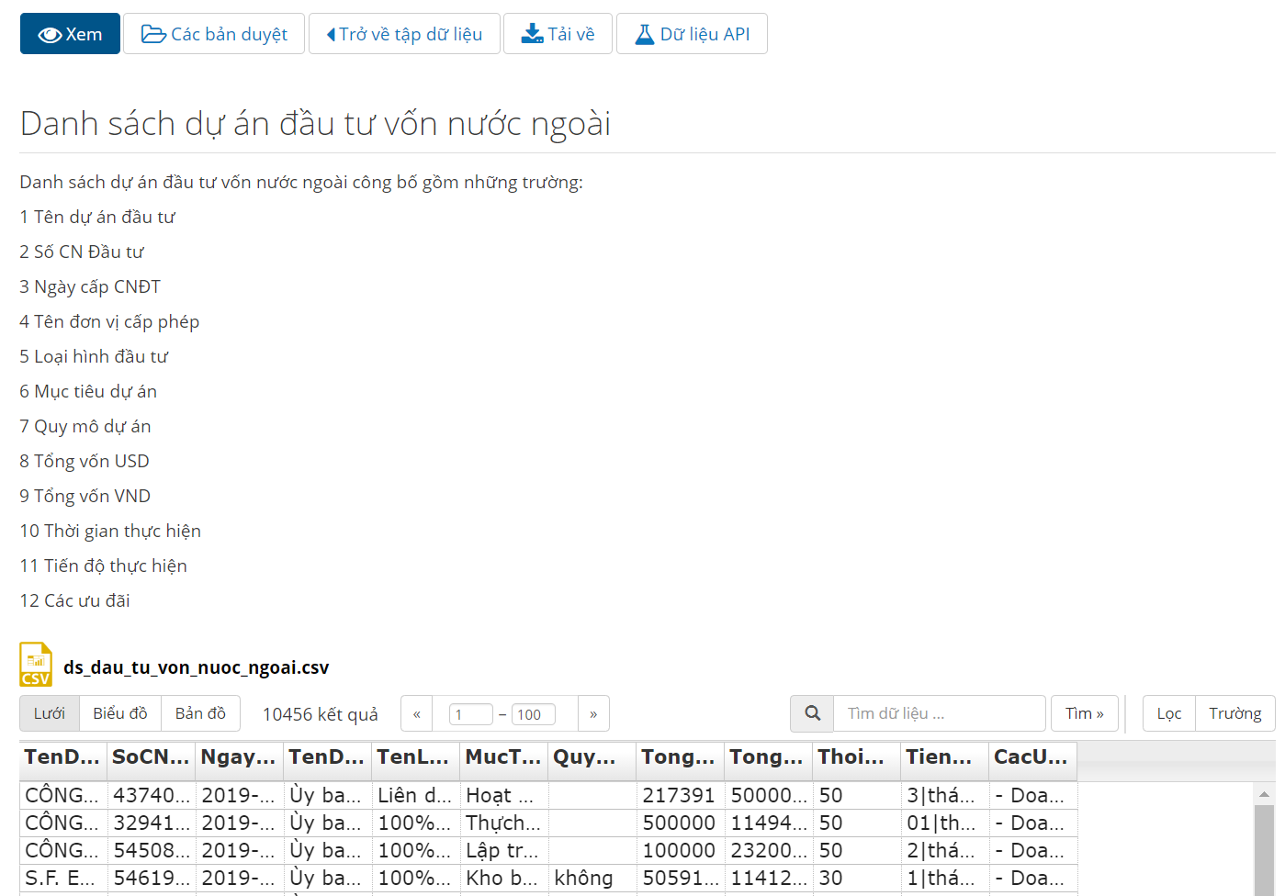Click the starting row number field
The width and height of the screenshot is (1285, 896).
[470, 714]
